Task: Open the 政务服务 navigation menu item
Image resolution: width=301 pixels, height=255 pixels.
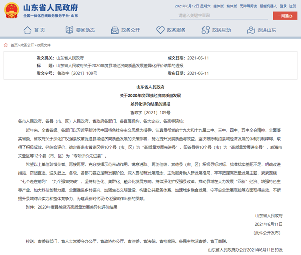Action: pos(176,30)
